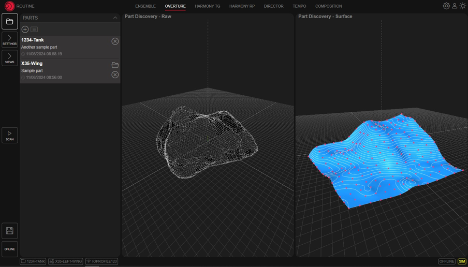Toggle the SIM status indicator
The image size is (468, 267).
coord(462,261)
